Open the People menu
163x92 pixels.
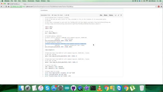pos(37,1)
